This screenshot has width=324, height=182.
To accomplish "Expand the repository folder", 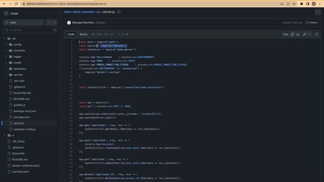I will coord(6,69).
